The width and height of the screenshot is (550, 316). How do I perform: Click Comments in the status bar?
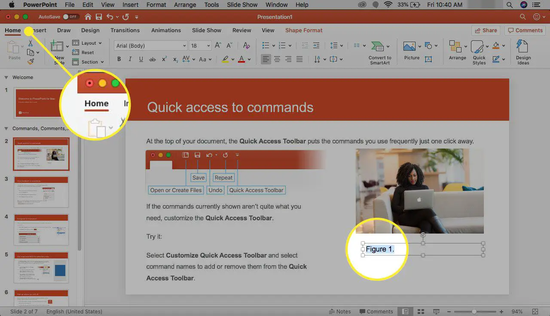[x=376, y=311]
